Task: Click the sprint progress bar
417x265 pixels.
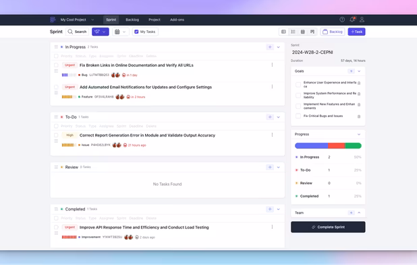Action: [328, 145]
